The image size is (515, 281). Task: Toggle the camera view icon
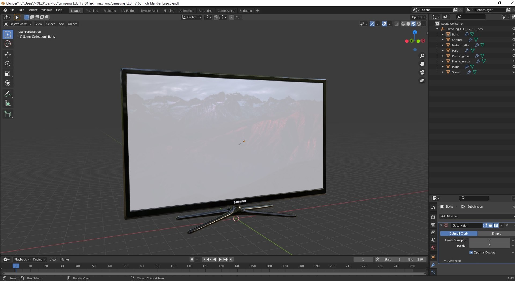[422, 72]
